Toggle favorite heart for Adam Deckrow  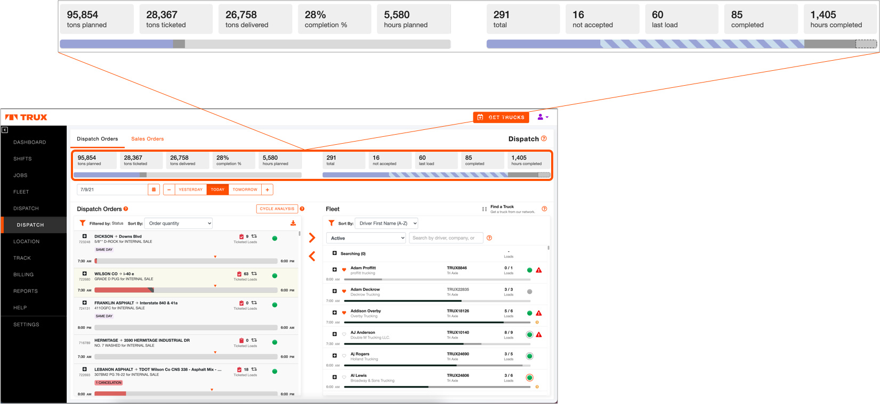point(344,291)
